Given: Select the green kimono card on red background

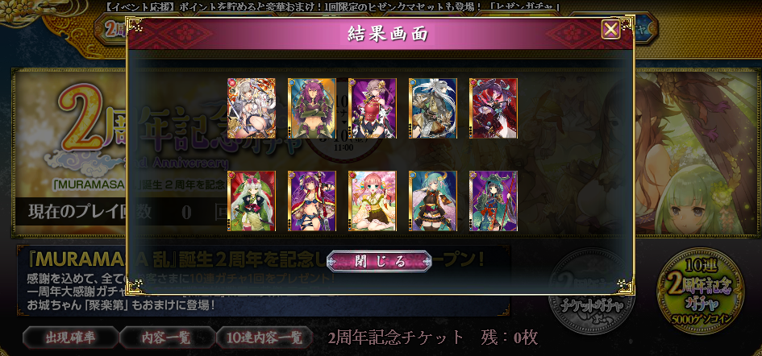Looking at the screenshot, I should coord(252,201).
